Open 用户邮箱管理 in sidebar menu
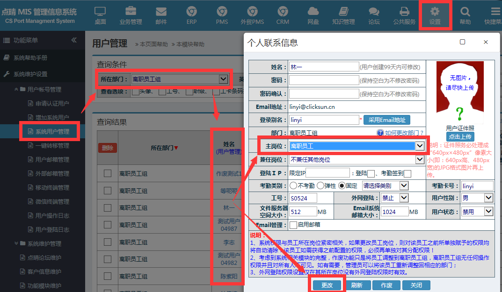The image size is (502, 292). (52, 160)
